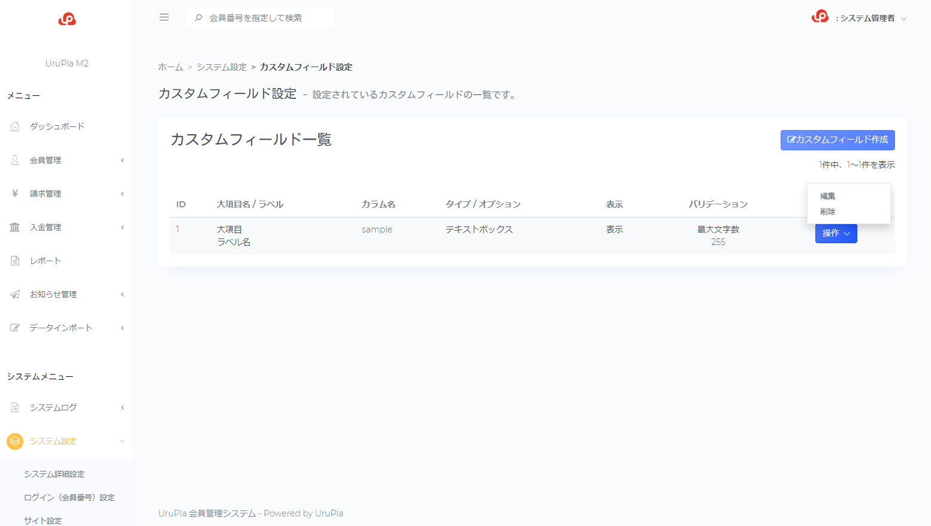This screenshot has width=931, height=526.
Task: Click the お知らせ管理 sidebar label
Action: (x=53, y=294)
